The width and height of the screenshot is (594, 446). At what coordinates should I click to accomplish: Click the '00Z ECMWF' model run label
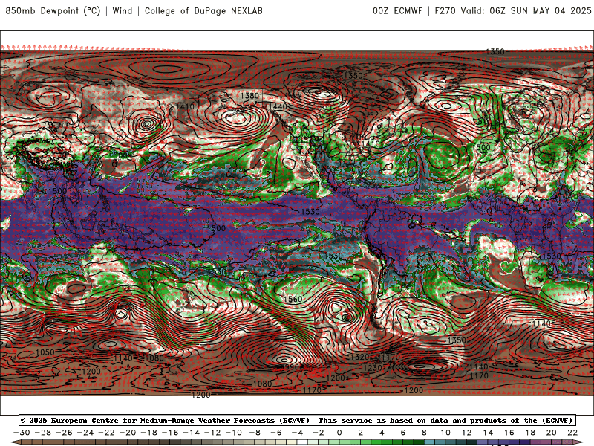tap(397, 10)
